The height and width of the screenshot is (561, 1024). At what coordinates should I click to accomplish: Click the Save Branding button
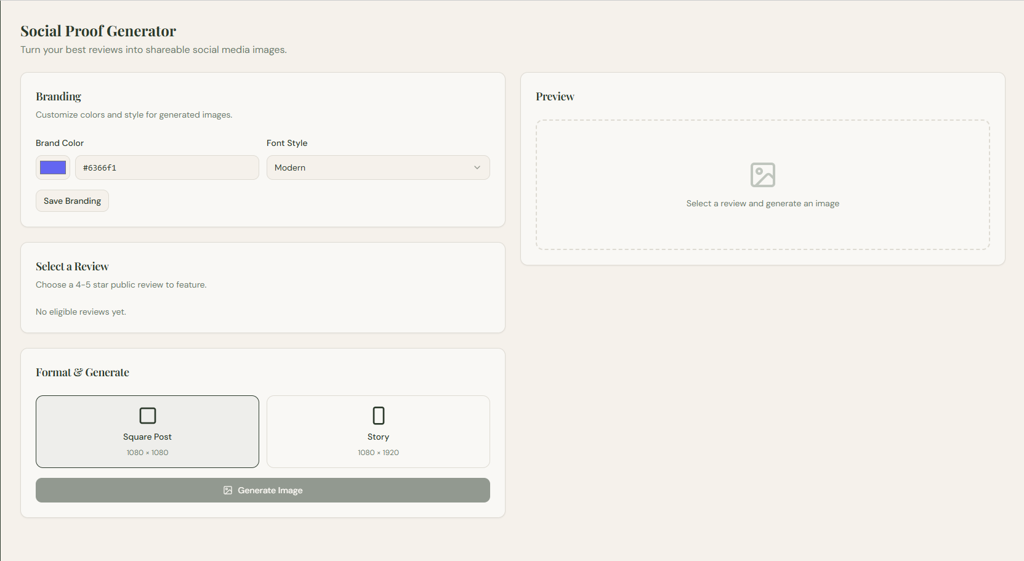coord(72,201)
